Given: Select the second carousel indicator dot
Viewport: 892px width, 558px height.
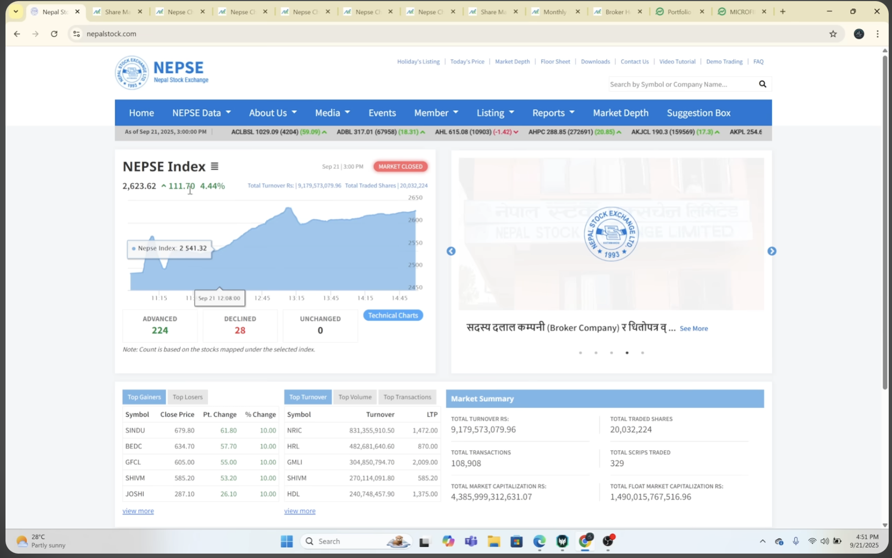Looking at the screenshot, I should coord(596,353).
